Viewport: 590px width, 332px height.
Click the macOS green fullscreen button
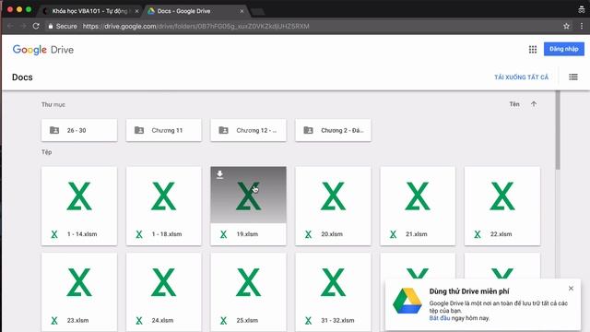pos(29,9)
